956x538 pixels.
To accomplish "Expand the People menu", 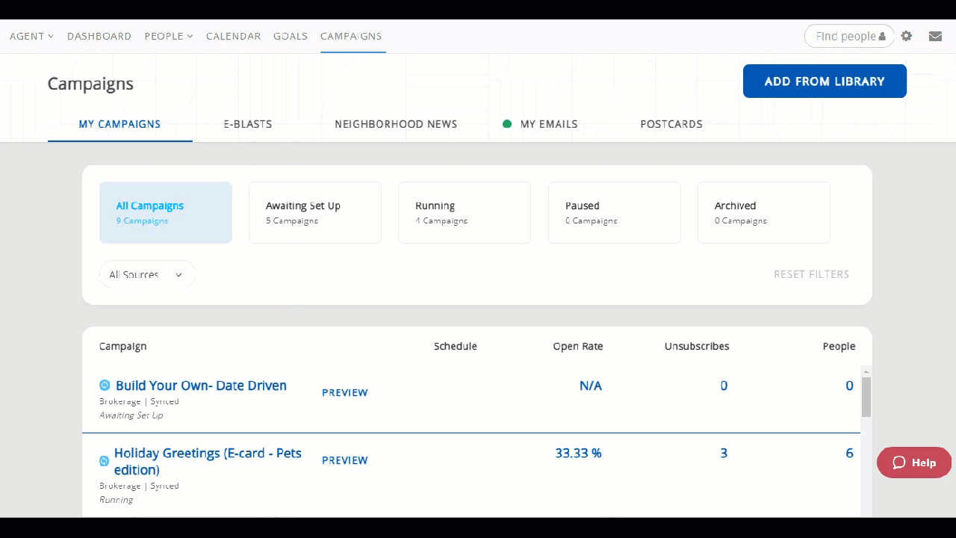I will tap(169, 36).
